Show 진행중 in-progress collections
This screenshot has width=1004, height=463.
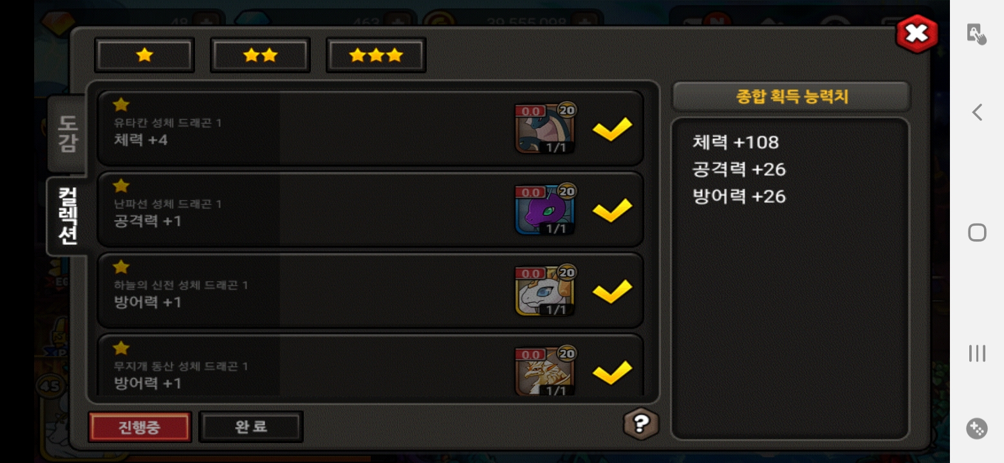pyautogui.click(x=140, y=427)
